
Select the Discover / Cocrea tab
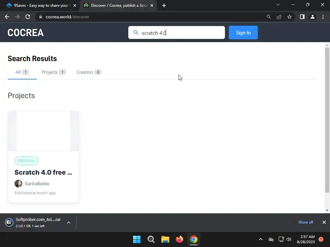pyautogui.click(x=118, y=5)
